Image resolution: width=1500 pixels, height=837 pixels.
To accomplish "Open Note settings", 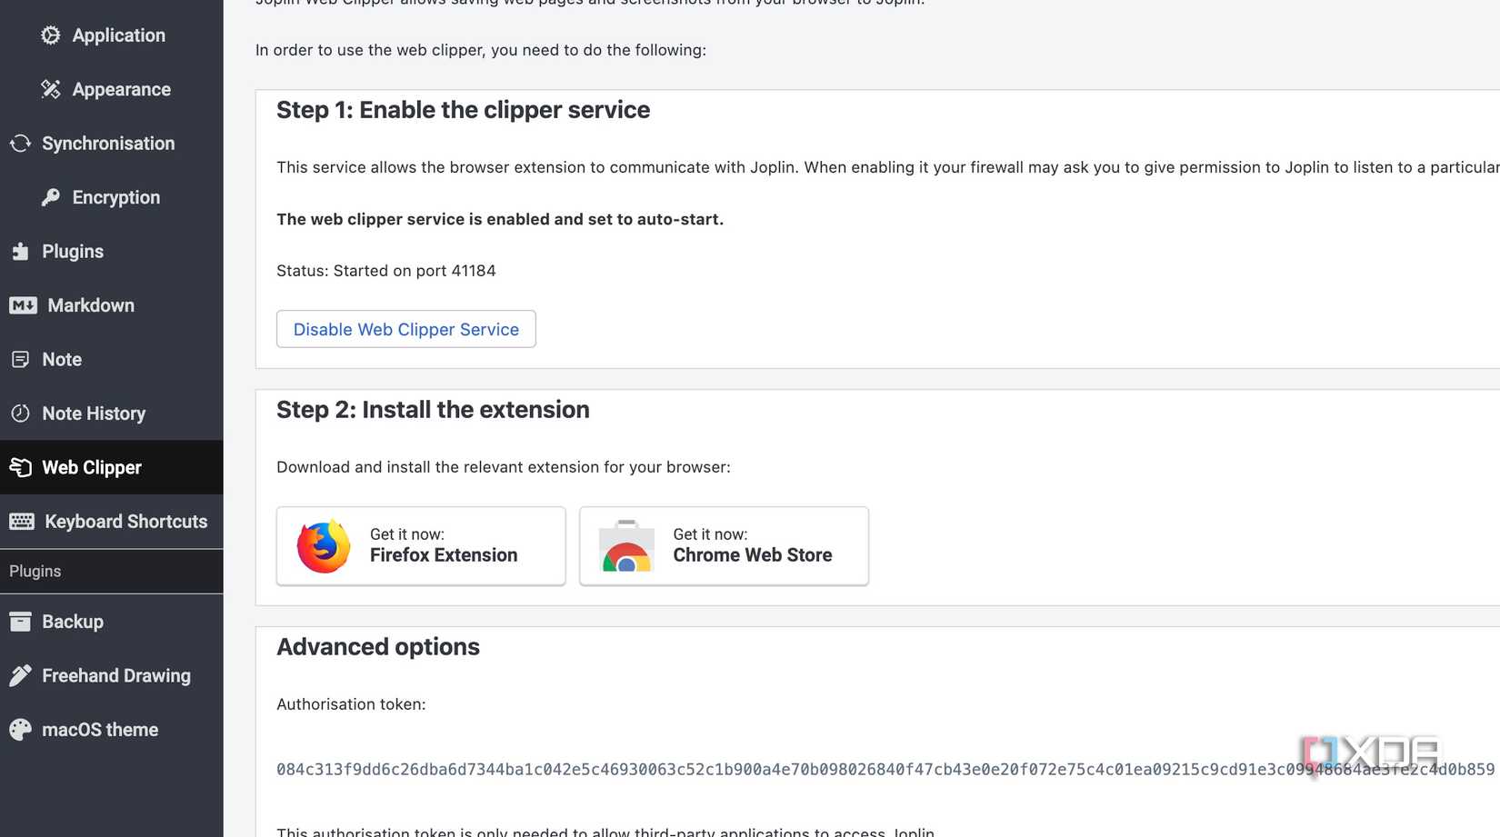I will [61, 359].
